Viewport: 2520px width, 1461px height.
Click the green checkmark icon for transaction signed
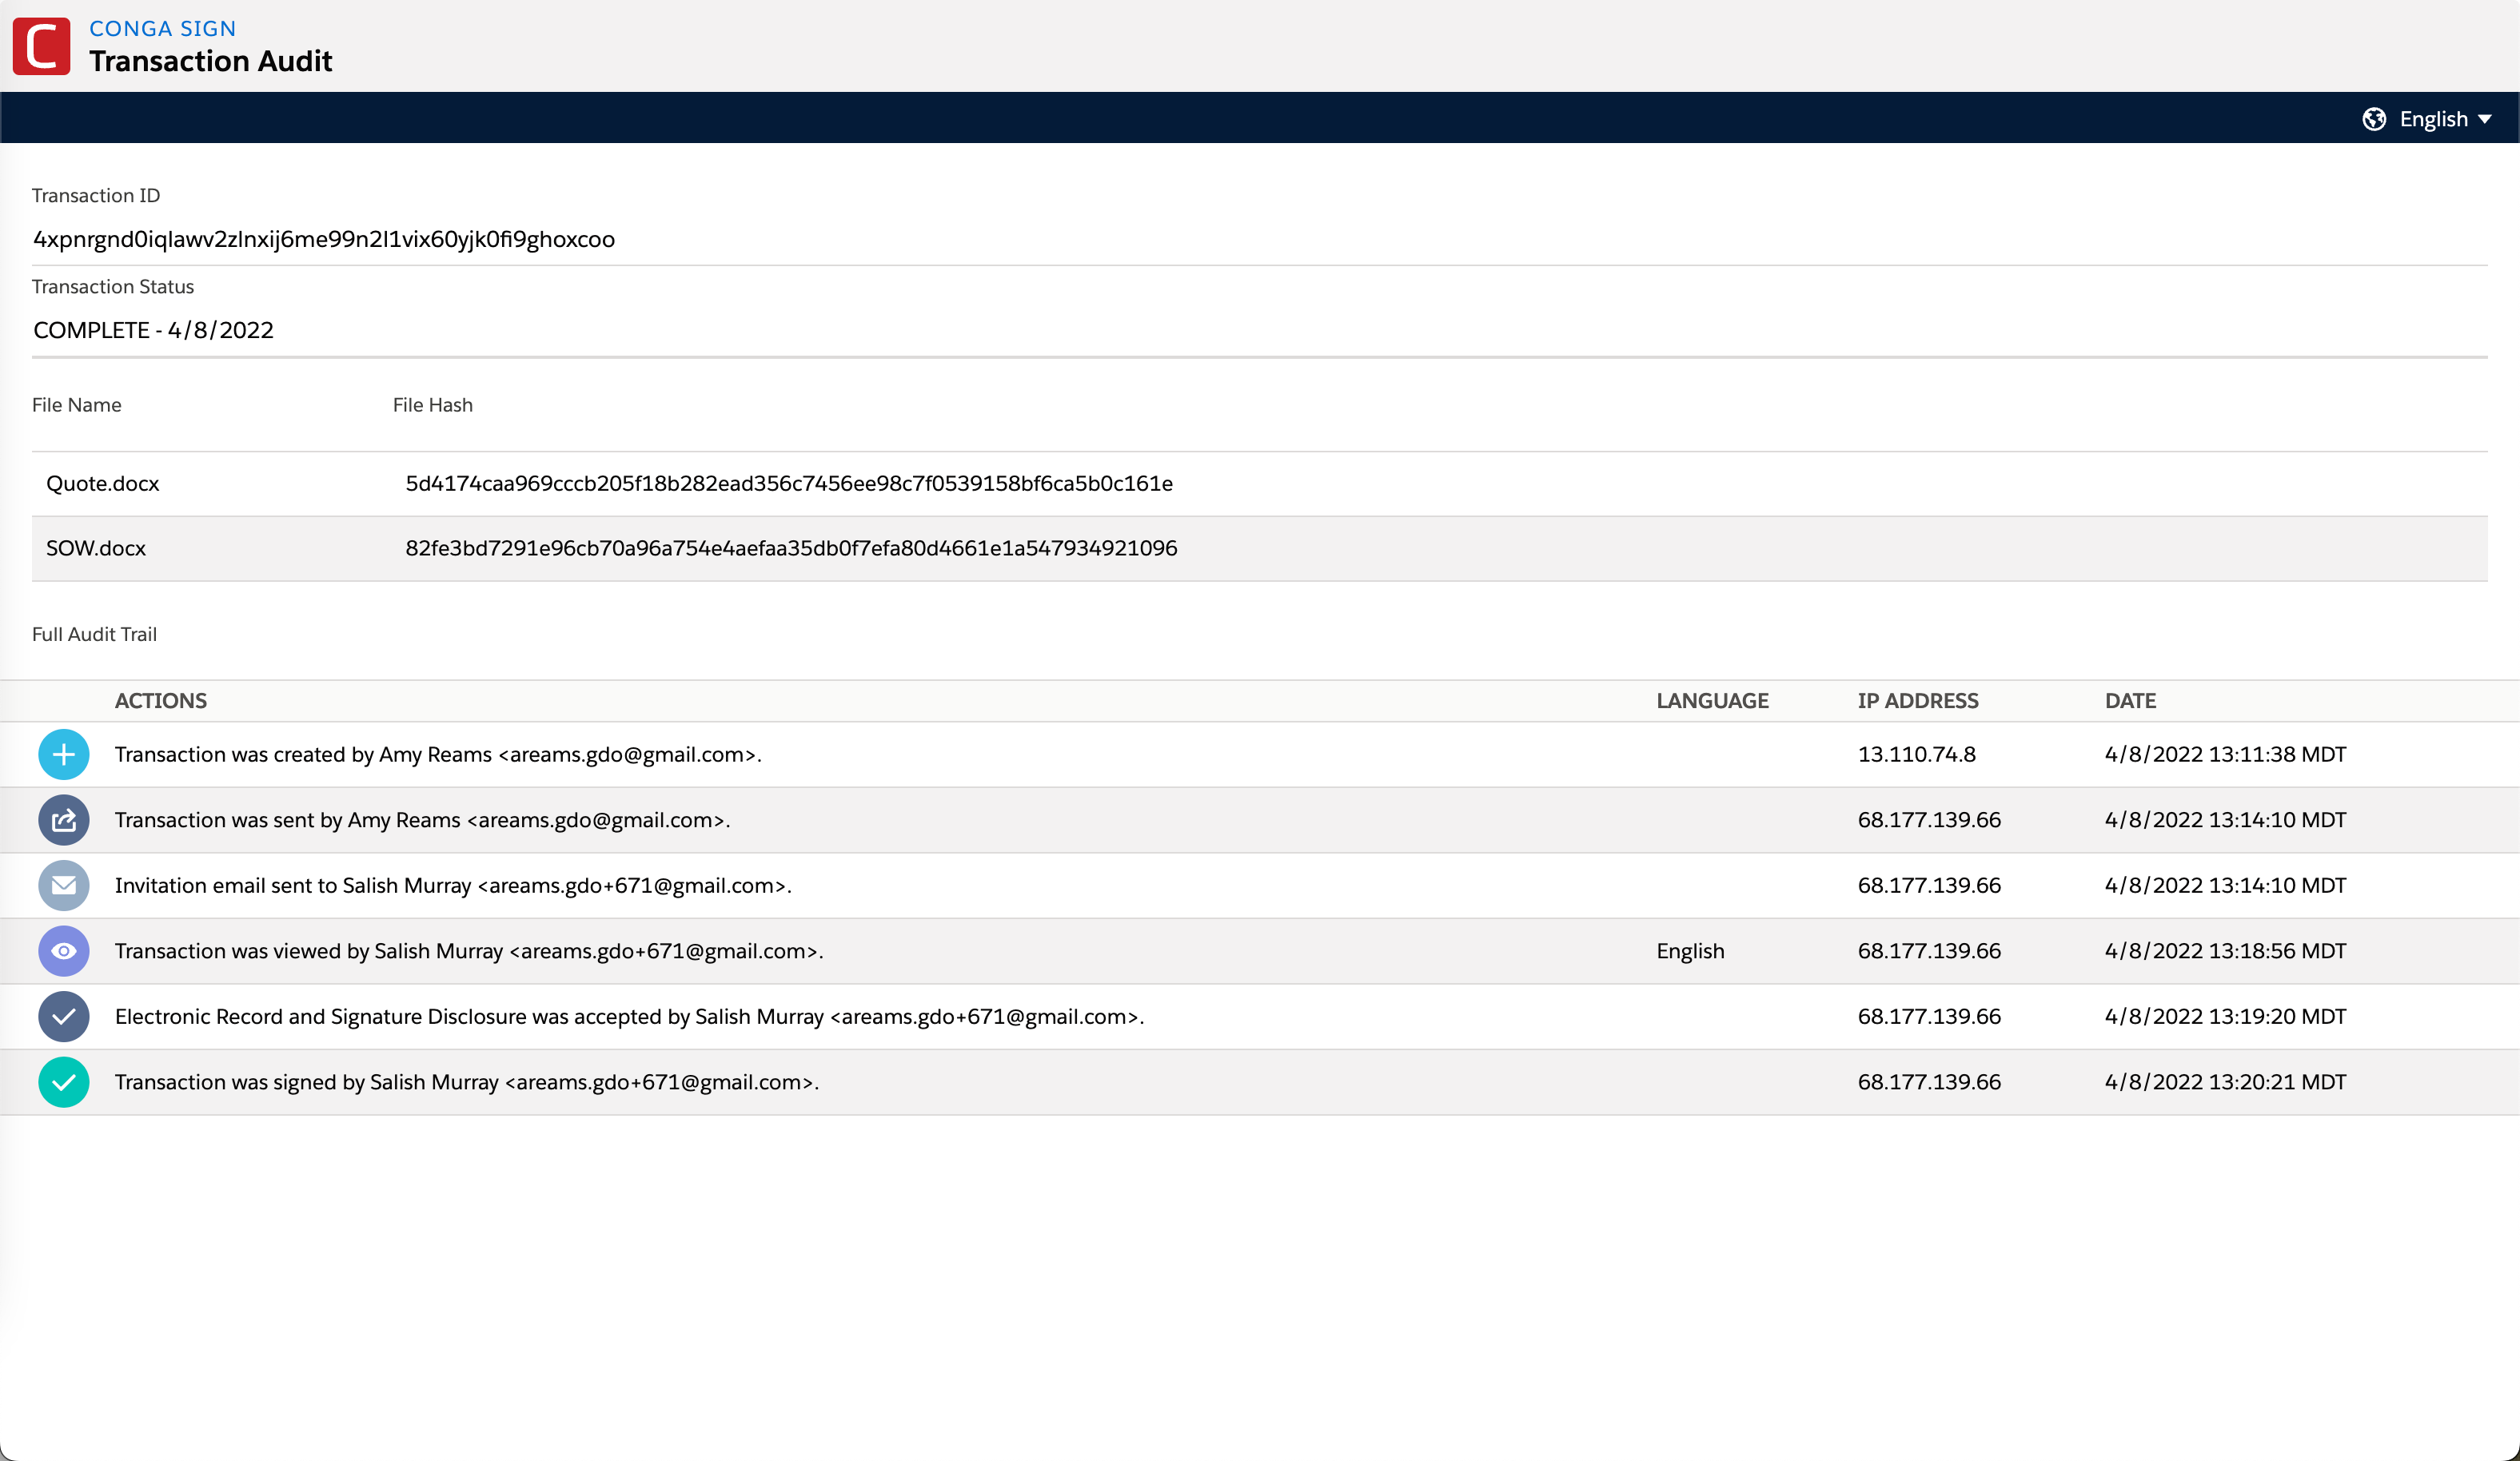coord(63,1082)
